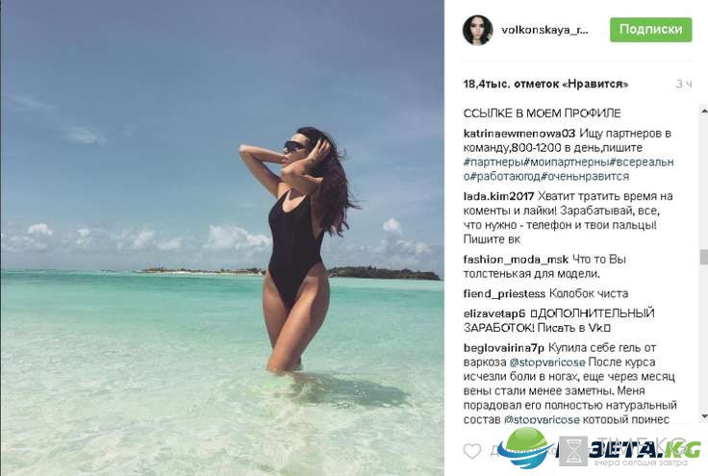Click the Gazeta.kg globe logo
This screenshot has height=476, width=708.
[526, 447]
